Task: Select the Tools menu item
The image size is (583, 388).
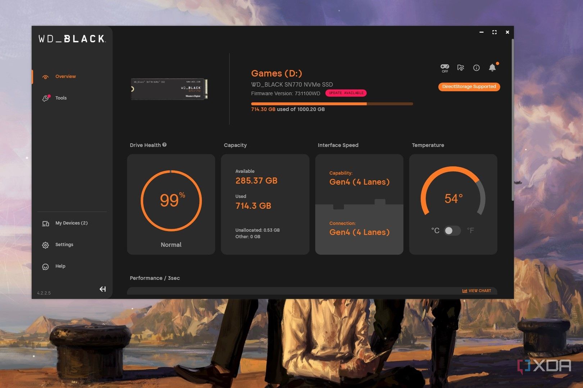Action: tap(61, 98)
